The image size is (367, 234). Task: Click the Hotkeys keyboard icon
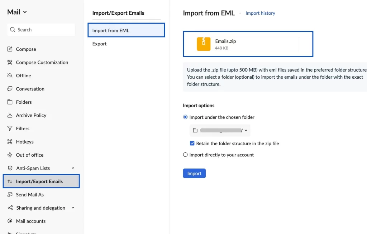(x=10, y=142)
